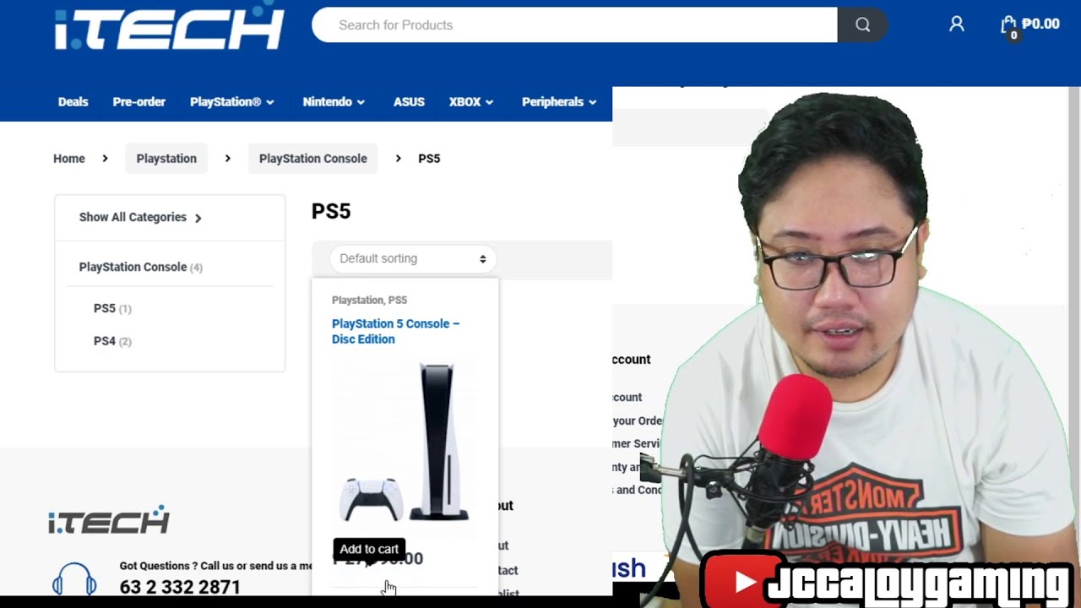Open the ASUS menu item
The width and height of the screenshot is (1081, 608).
pos(409,101)
